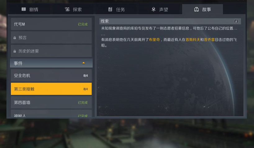This screenshot has width=254, height=148.
Task: Open the completed 第四面墙 story
Action: (51, 102)
